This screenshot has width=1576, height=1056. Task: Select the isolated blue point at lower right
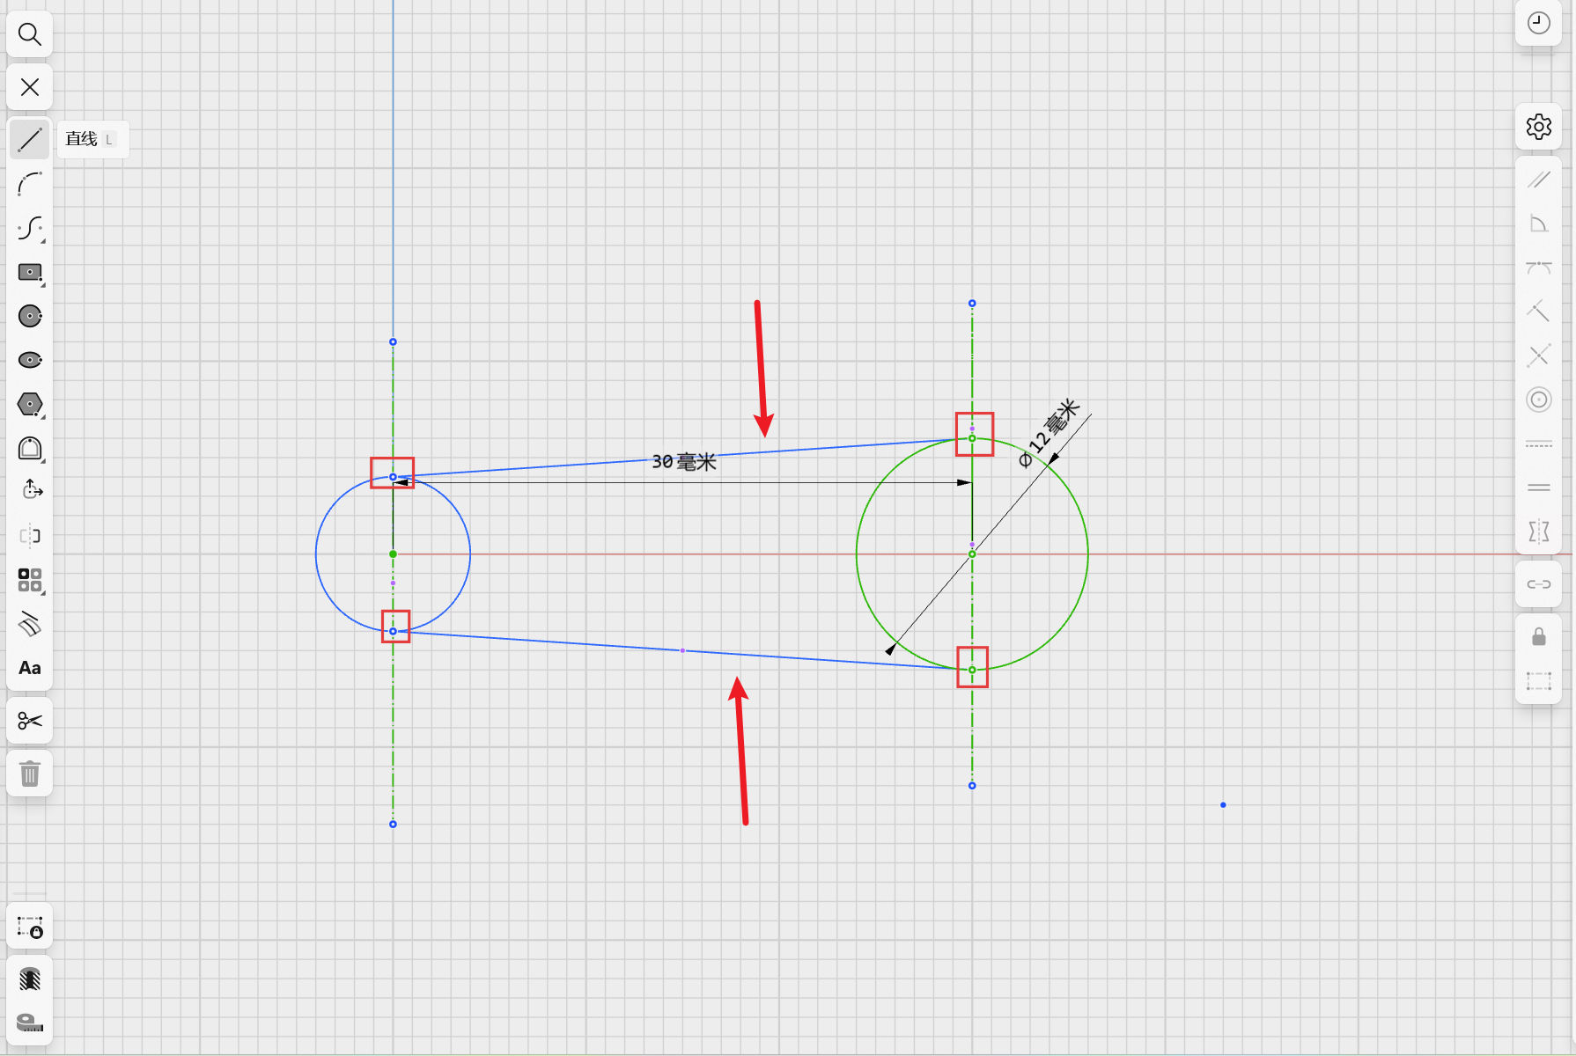click(1223, 804)
